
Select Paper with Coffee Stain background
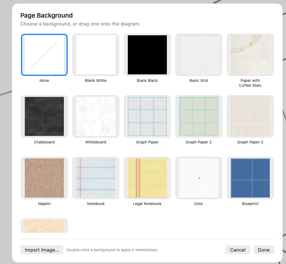pyautogui.click(x=250, y=55)
